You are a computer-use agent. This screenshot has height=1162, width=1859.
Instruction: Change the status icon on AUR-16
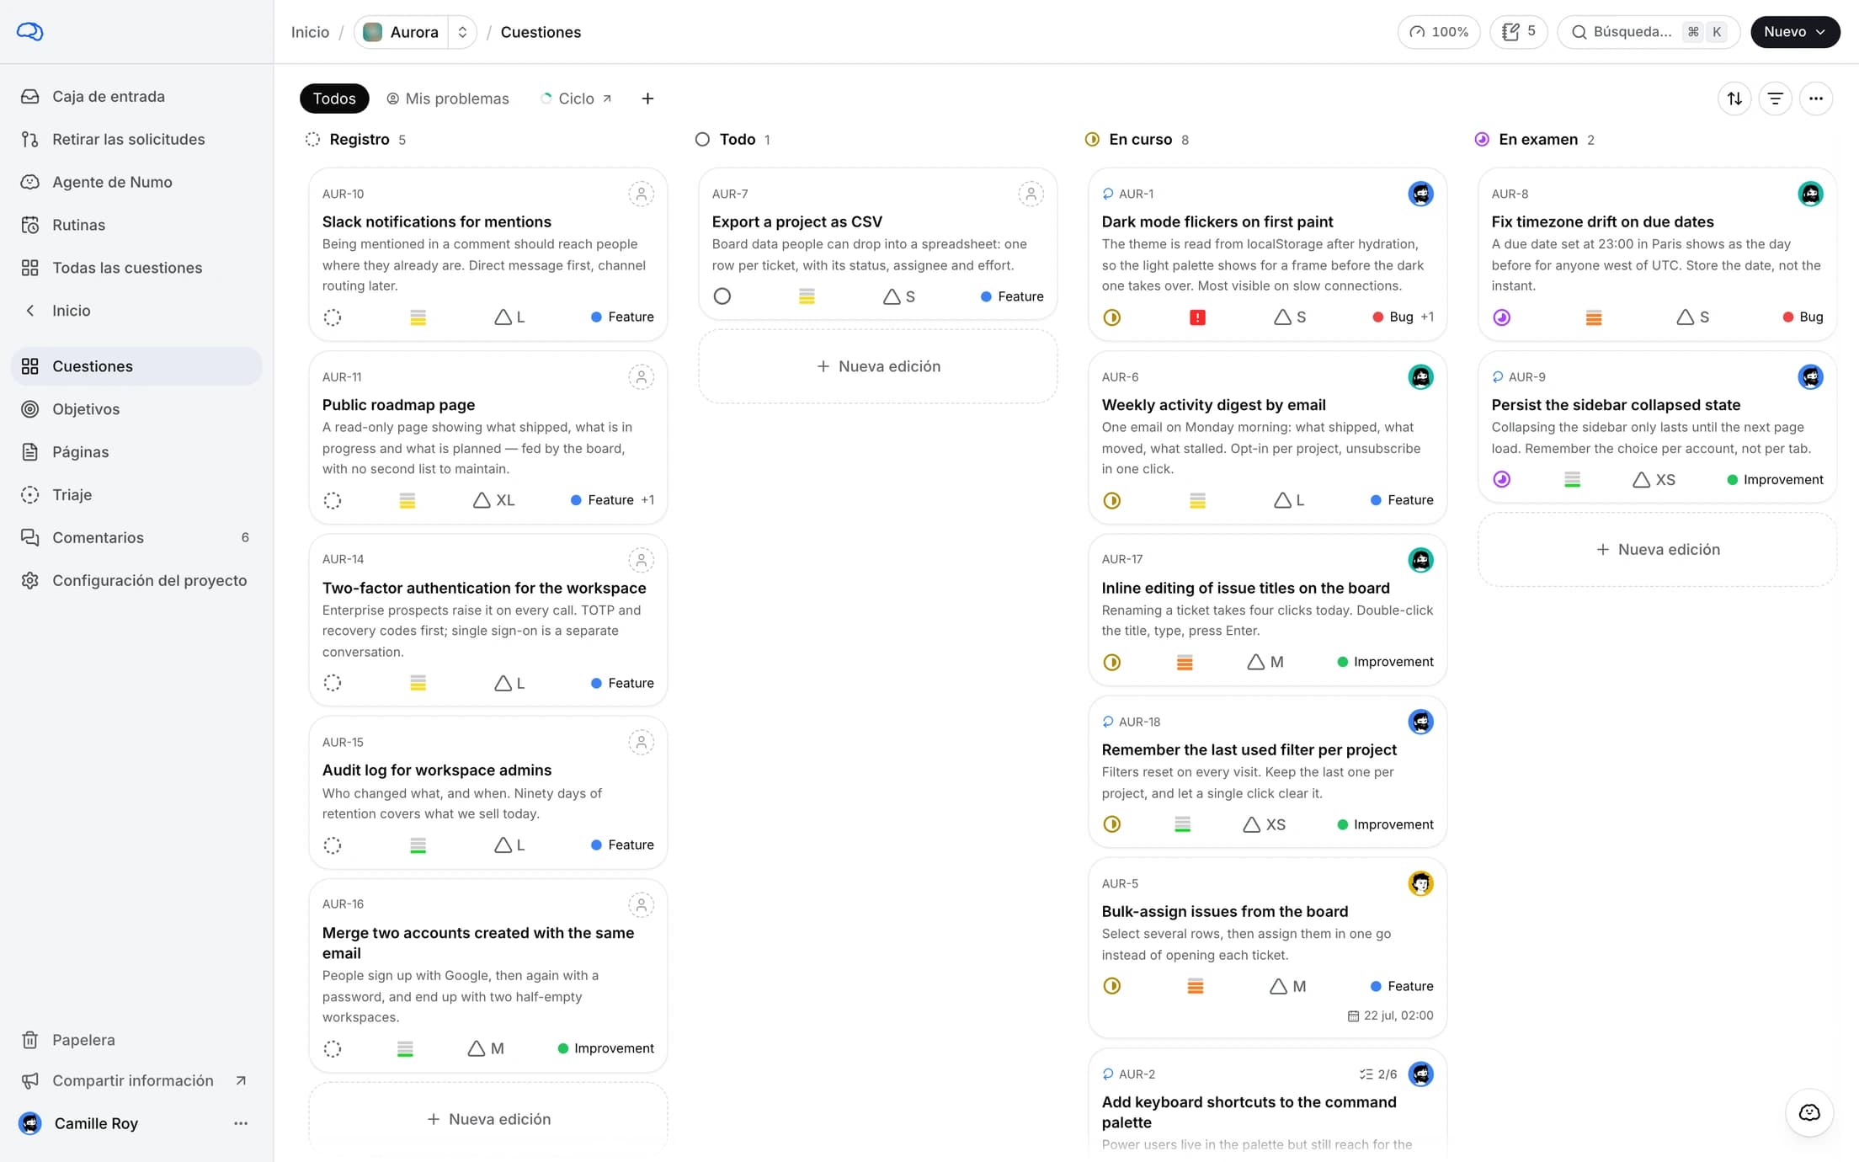[x=333, y=1049]
